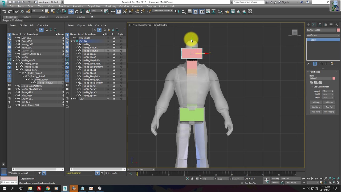Open the Scripting menu
Screen dimensions: 341x192
point(151,6)
